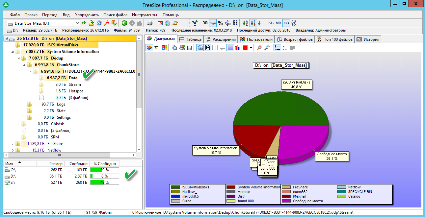The image size is (425, 217).
Task: Set size unit to GB
Action: pos(286,23)
